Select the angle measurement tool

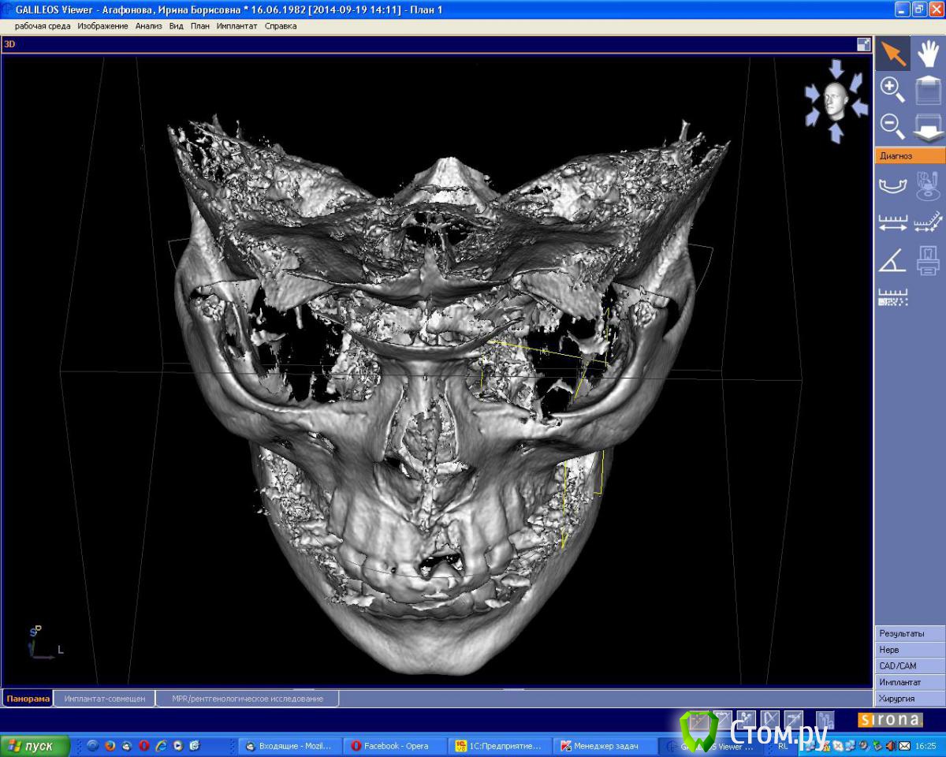[892, 259]
